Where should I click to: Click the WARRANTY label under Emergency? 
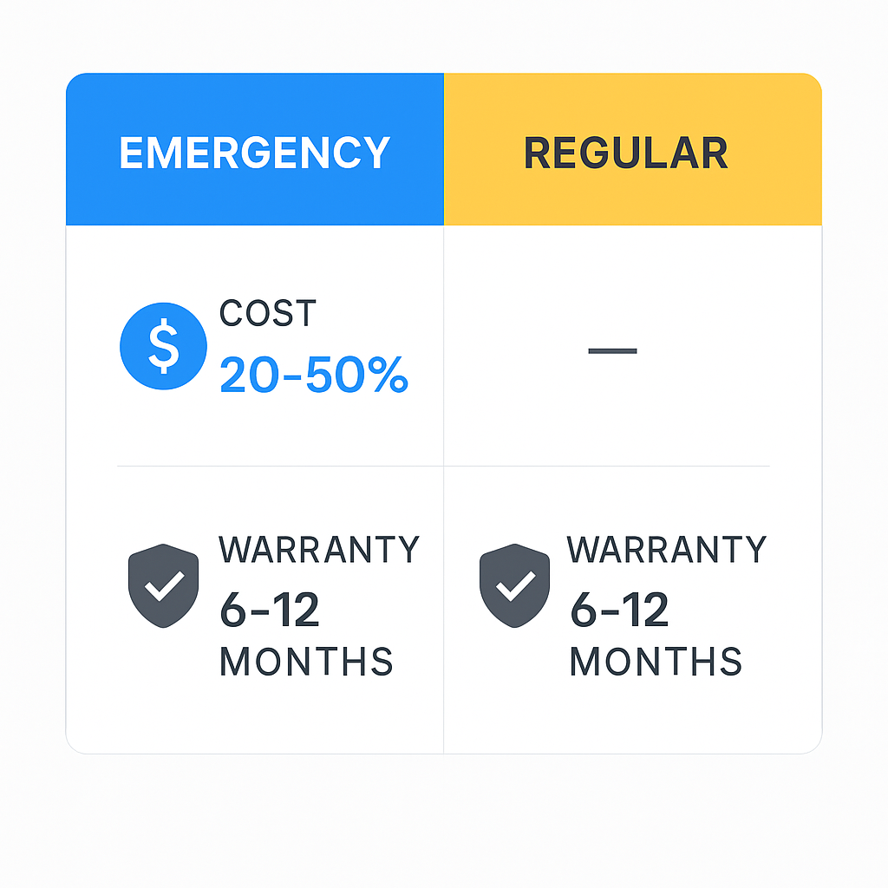(318, 550)
